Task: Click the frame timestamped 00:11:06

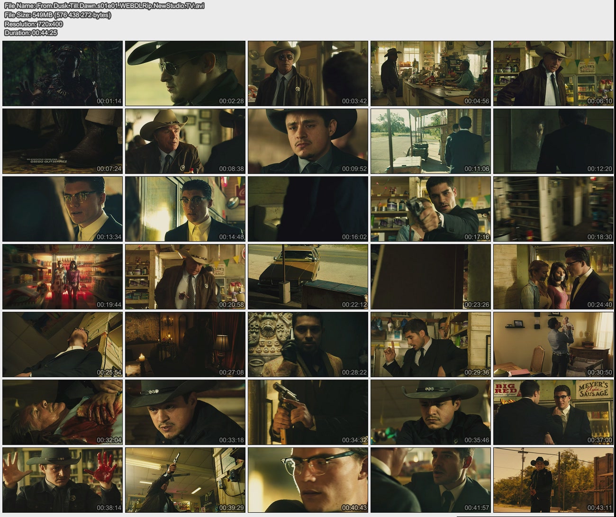Action: 431,141
